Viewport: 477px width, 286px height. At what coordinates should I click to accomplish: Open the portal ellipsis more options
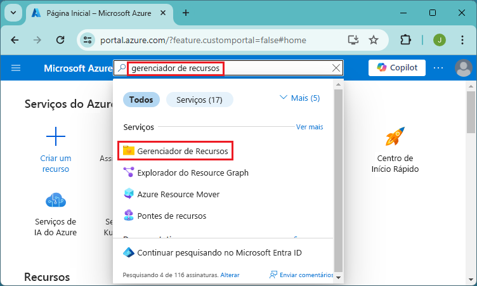[x=438, y=68]
